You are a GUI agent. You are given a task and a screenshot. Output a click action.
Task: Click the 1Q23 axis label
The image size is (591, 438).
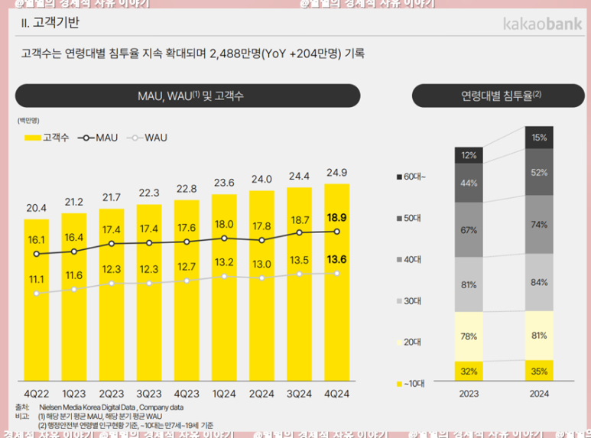(x=74, y=394)
